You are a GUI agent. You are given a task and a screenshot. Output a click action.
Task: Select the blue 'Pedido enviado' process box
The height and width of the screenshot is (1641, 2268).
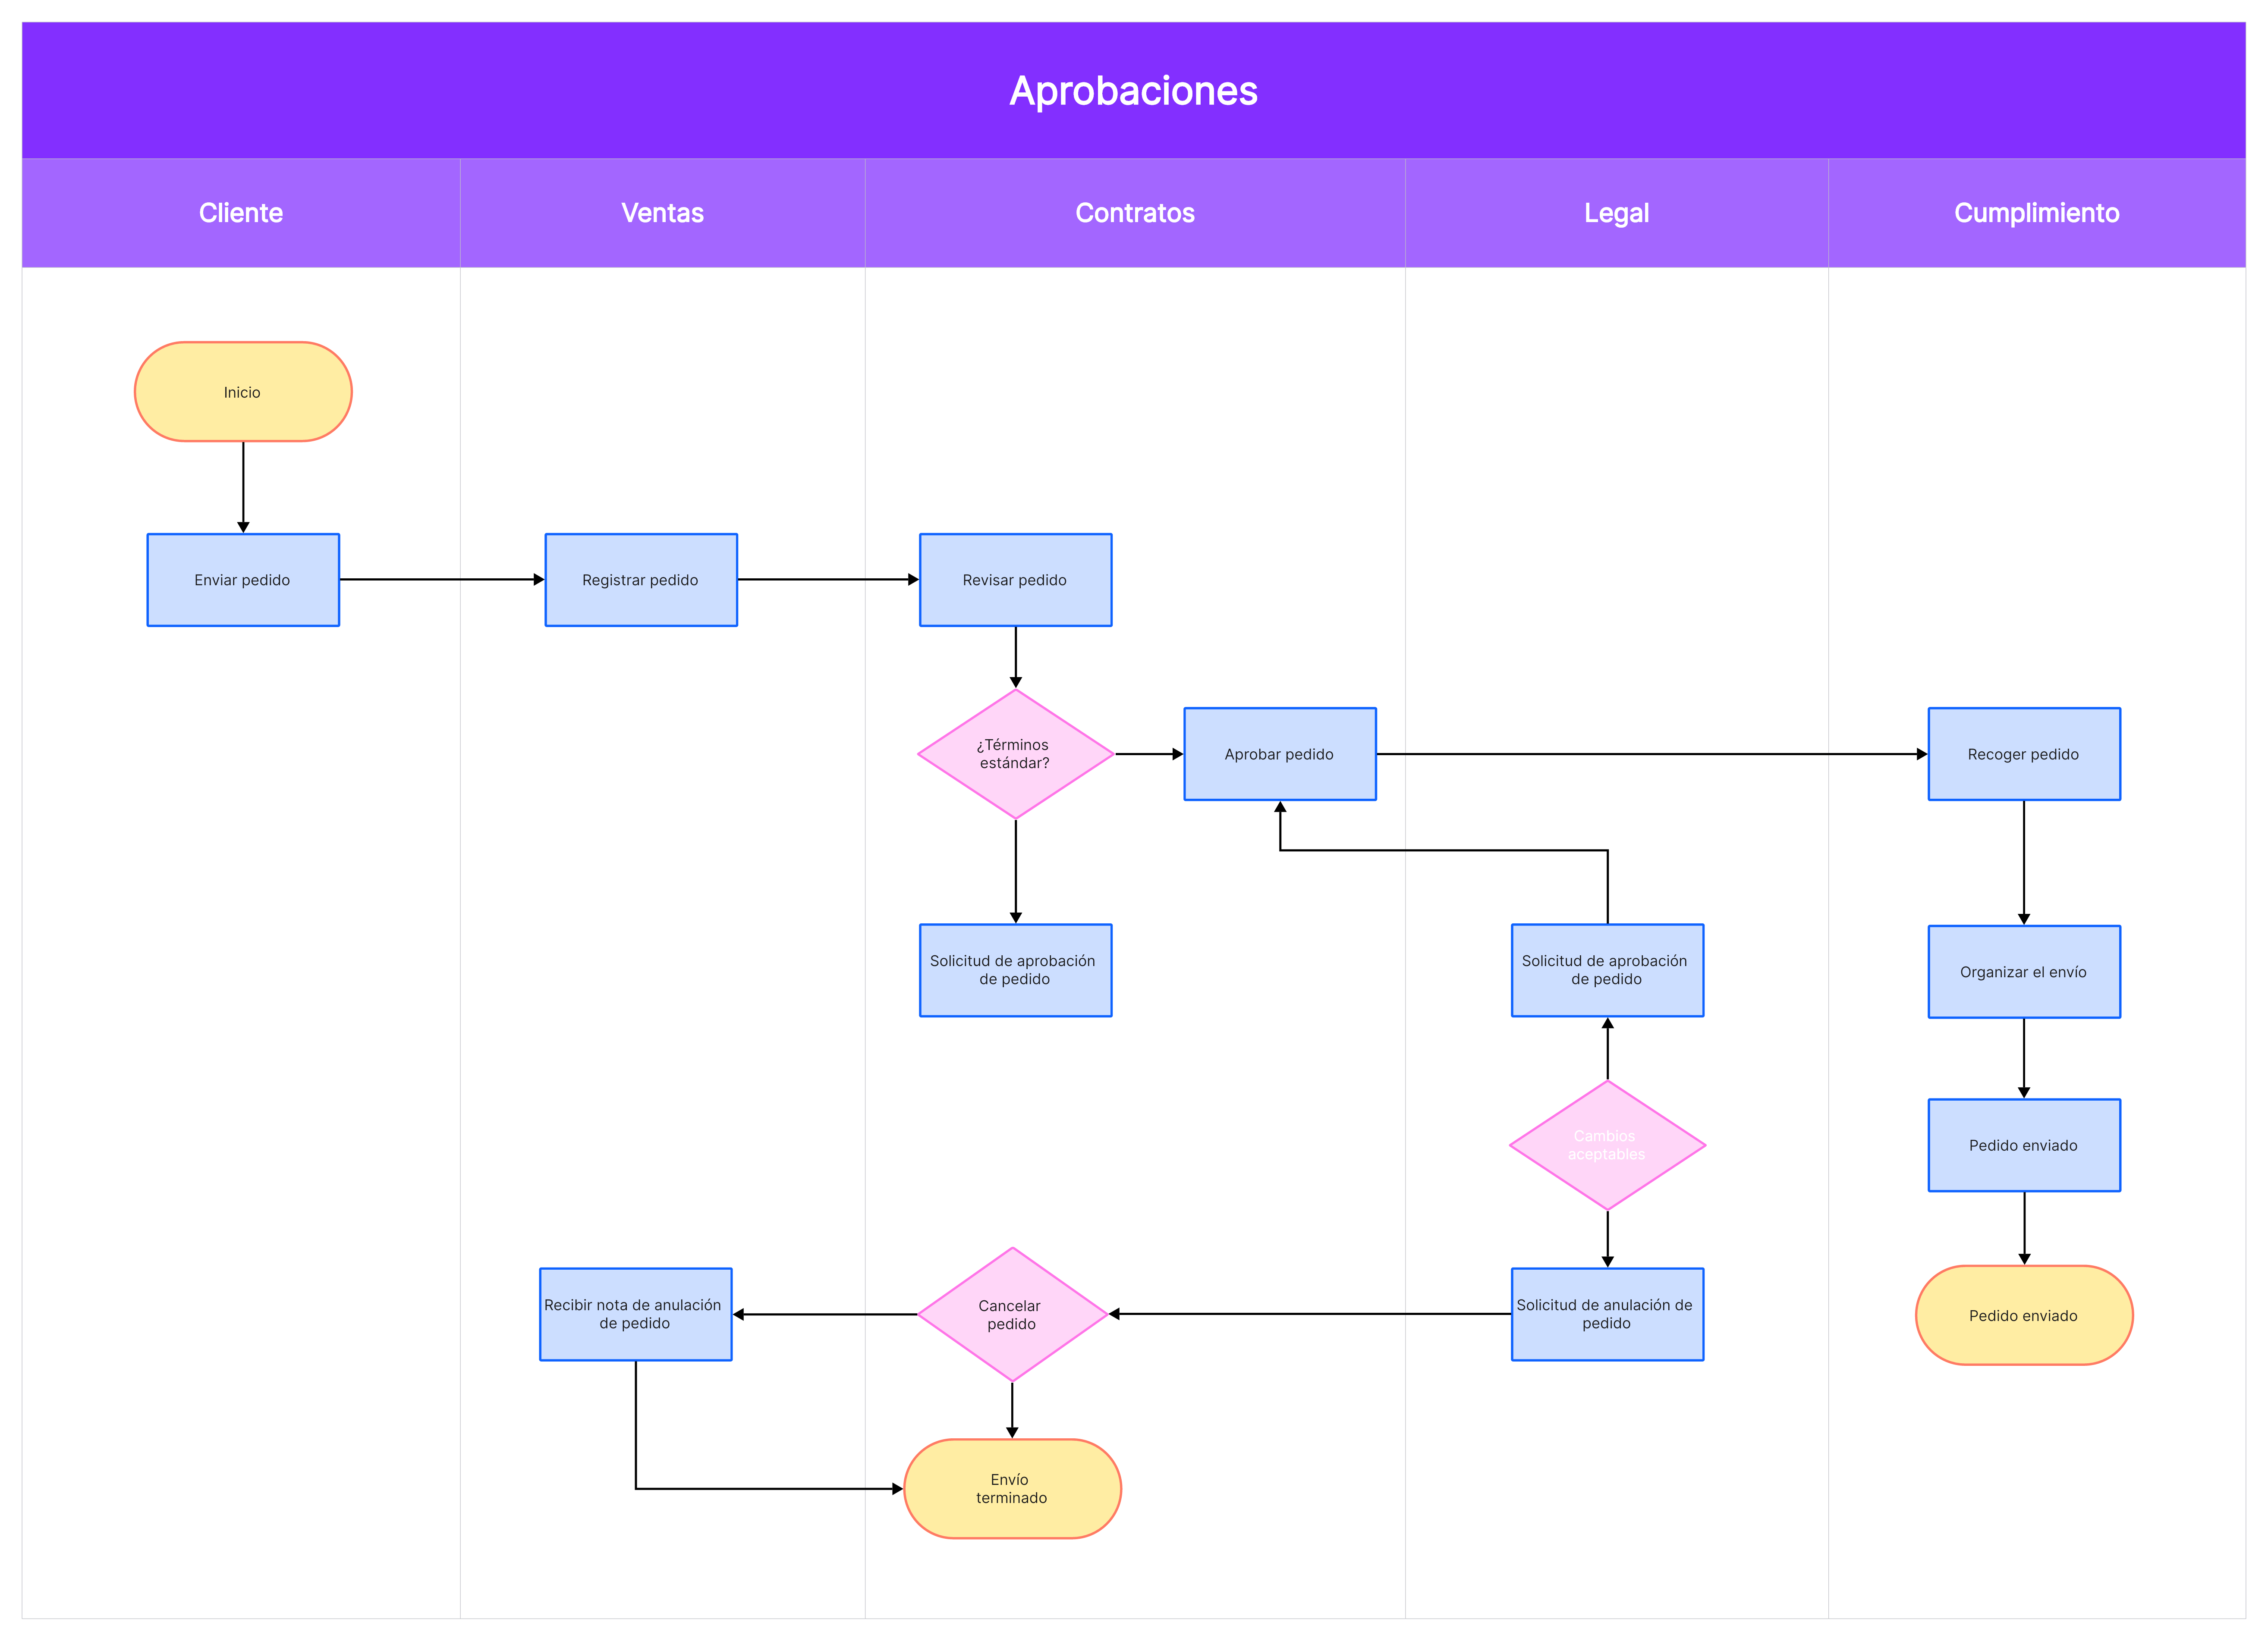coord(2024,1145)
